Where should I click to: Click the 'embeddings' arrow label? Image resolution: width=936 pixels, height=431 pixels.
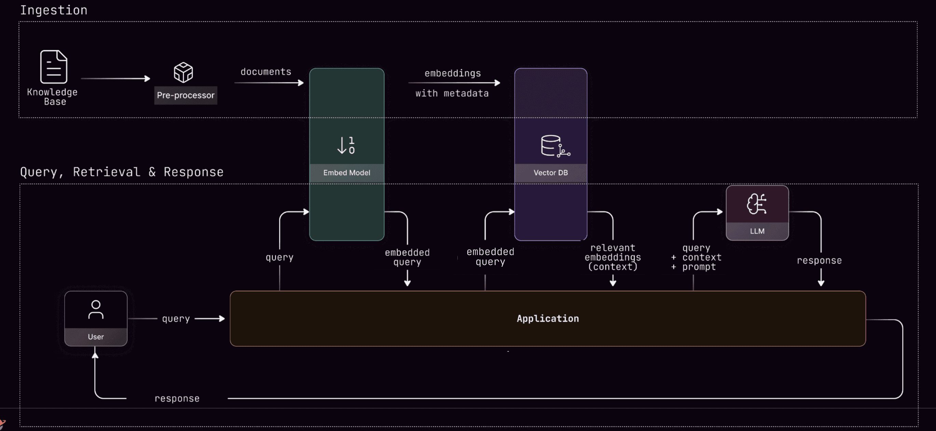point(452,73)
